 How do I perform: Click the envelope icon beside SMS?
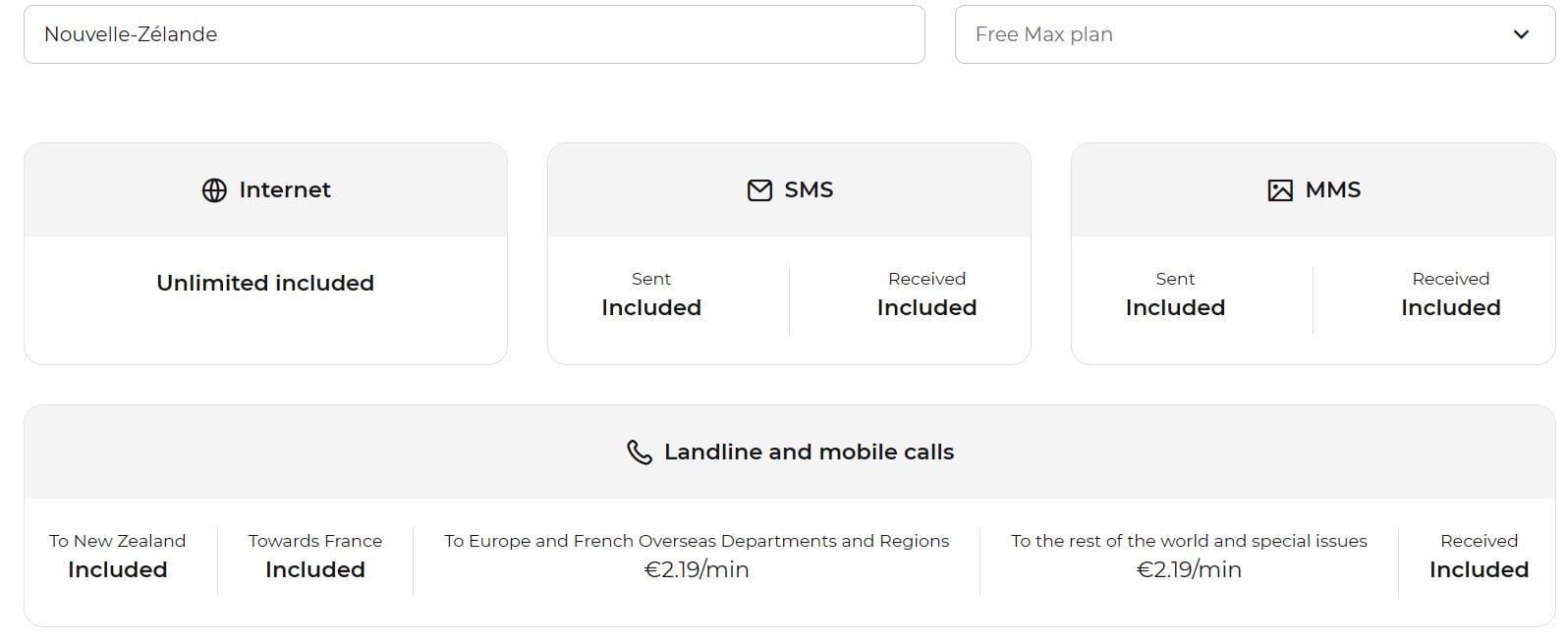(x=759, y=190)
